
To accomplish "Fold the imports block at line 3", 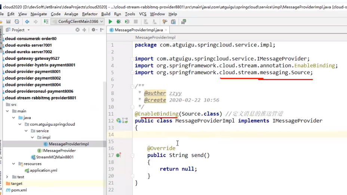I will click(132, 59).
